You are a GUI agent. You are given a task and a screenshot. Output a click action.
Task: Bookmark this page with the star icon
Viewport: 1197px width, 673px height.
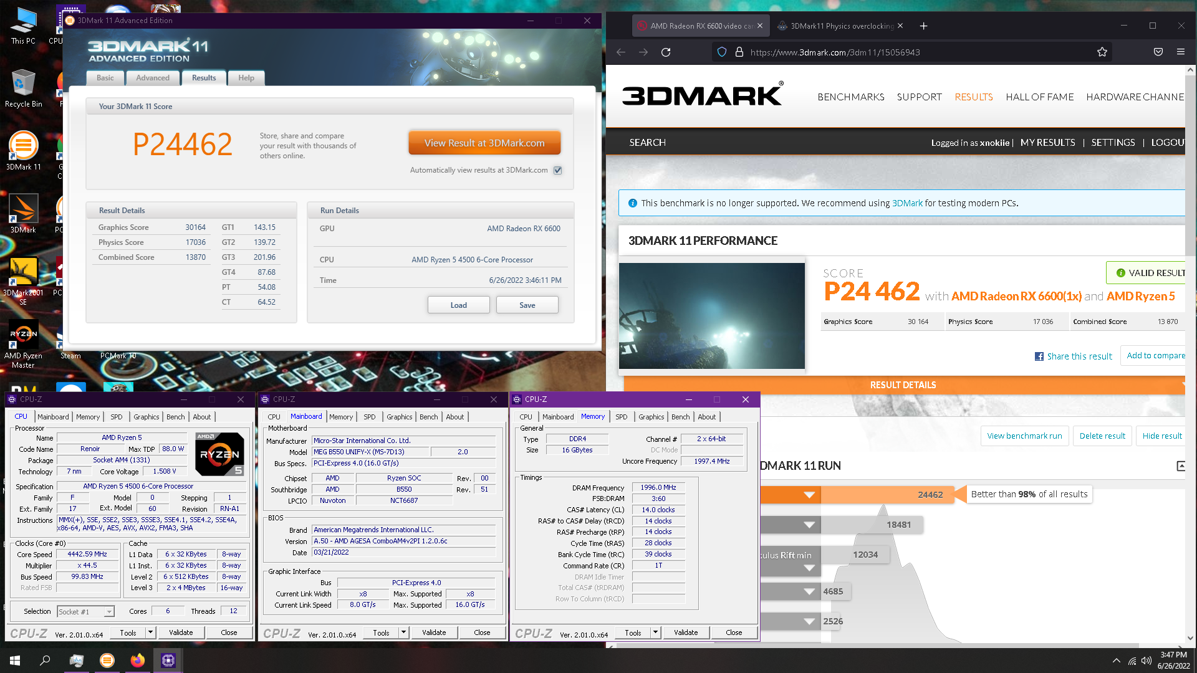(x=1102, y=52)
